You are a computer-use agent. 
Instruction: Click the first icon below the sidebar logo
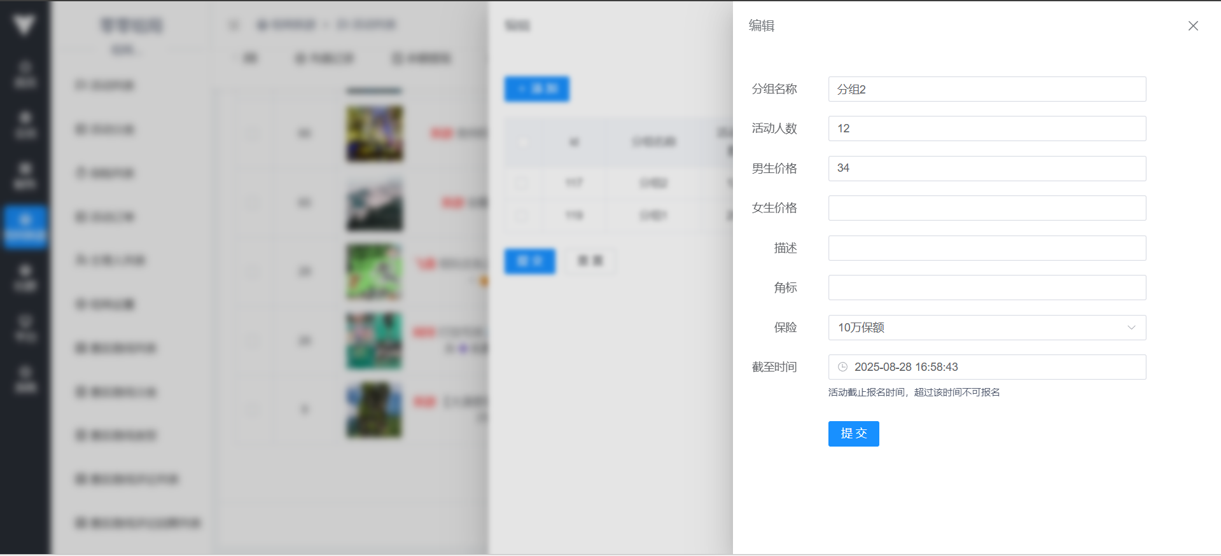(x=25, y=74)
